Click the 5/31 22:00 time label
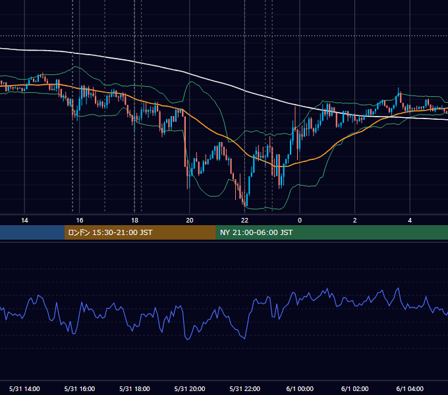 tap(245, 388)
